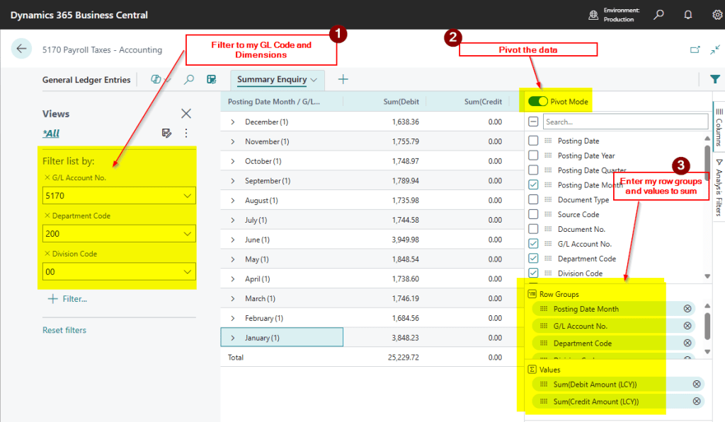
Task: Expand the December (1) row
Action: coord(232,122)
